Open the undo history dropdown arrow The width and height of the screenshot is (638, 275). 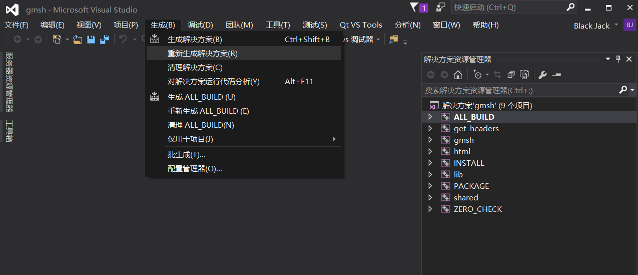[135, 39]
